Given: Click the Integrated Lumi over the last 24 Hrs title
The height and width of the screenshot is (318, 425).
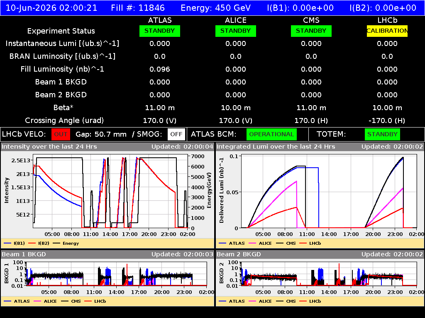Looking at the screenshot, I should (276, 147).
